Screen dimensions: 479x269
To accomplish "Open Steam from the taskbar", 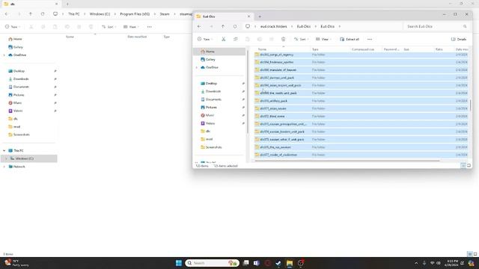I will (x=278, y=263).
